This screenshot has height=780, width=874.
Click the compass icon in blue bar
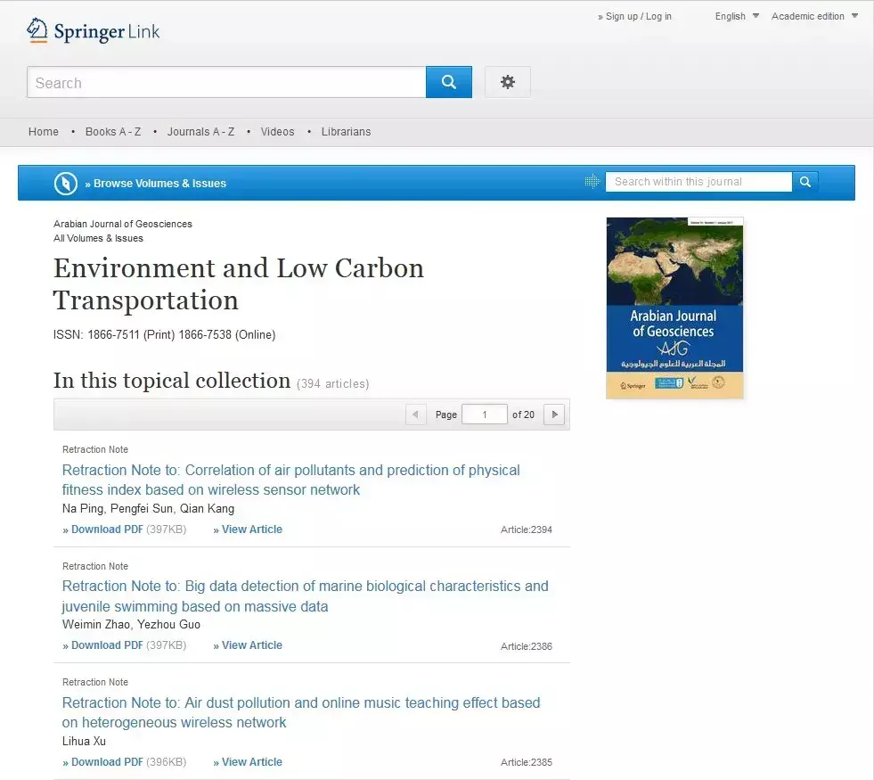66,183
